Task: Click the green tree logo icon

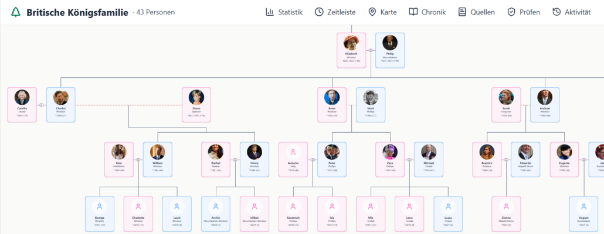Action: click(15, 12)
